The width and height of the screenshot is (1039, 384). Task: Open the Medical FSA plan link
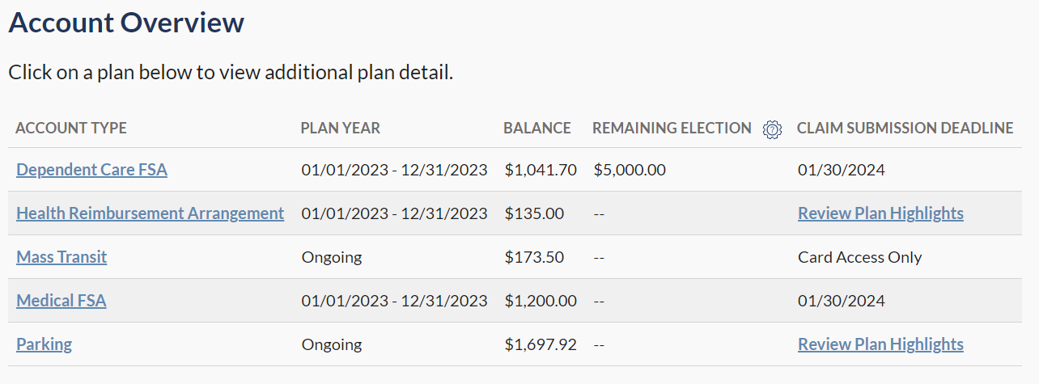(x=61, y=301)
